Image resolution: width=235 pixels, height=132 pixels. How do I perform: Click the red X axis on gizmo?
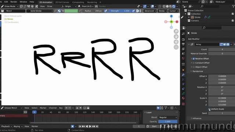(177, 22)
